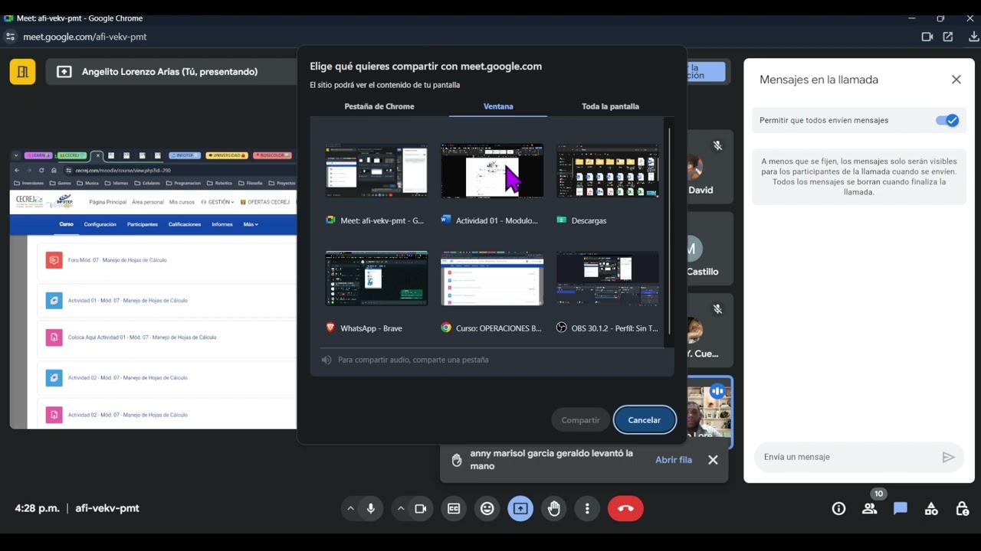The width and height of the screenshot is (981, 551).
Task: Click the 'Abrir fila' link
Action: (x=674, y=460)
